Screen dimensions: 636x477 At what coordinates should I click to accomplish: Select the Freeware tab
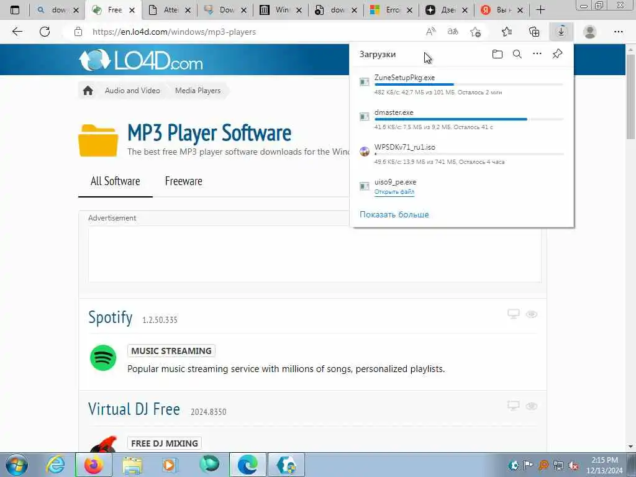pyautogui.click(x=183, y=181)
